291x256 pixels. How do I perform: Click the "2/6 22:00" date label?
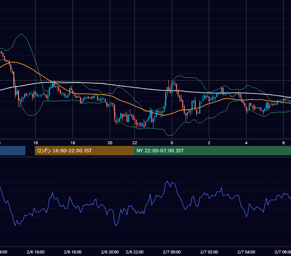point(134,252)
